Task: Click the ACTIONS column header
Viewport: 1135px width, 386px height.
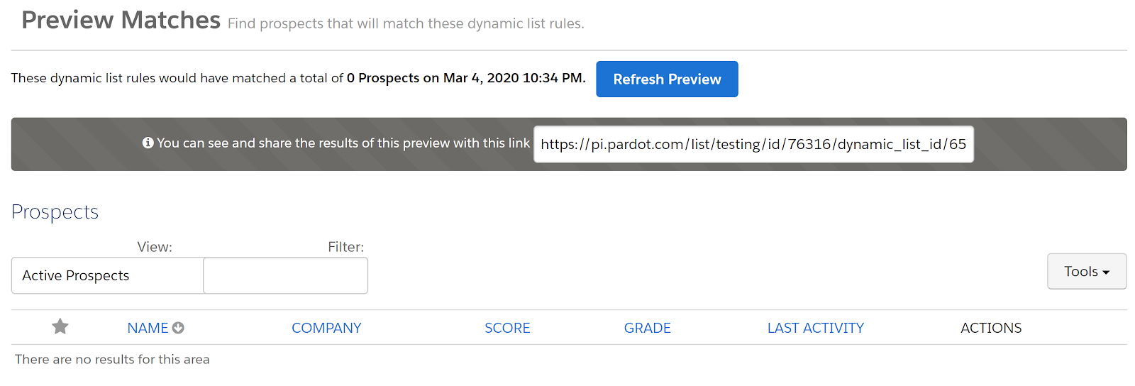Action: point(990,328)
